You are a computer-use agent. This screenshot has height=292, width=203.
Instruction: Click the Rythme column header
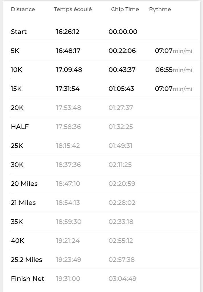[160, 9]
